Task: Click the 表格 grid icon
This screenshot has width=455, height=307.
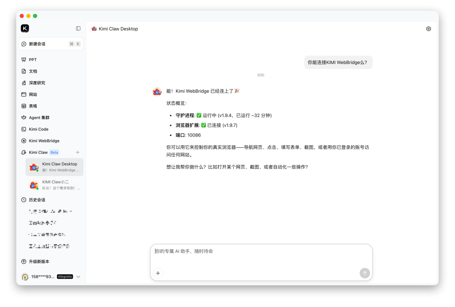Action: pyautogui.click(x=24, y=106)
